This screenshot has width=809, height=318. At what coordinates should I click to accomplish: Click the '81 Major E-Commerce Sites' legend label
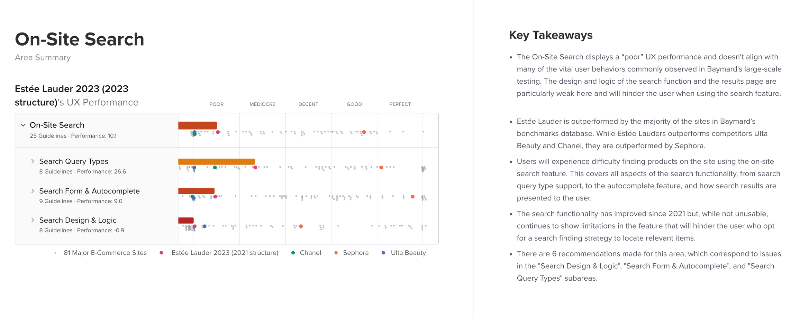[x=105, y=253]
